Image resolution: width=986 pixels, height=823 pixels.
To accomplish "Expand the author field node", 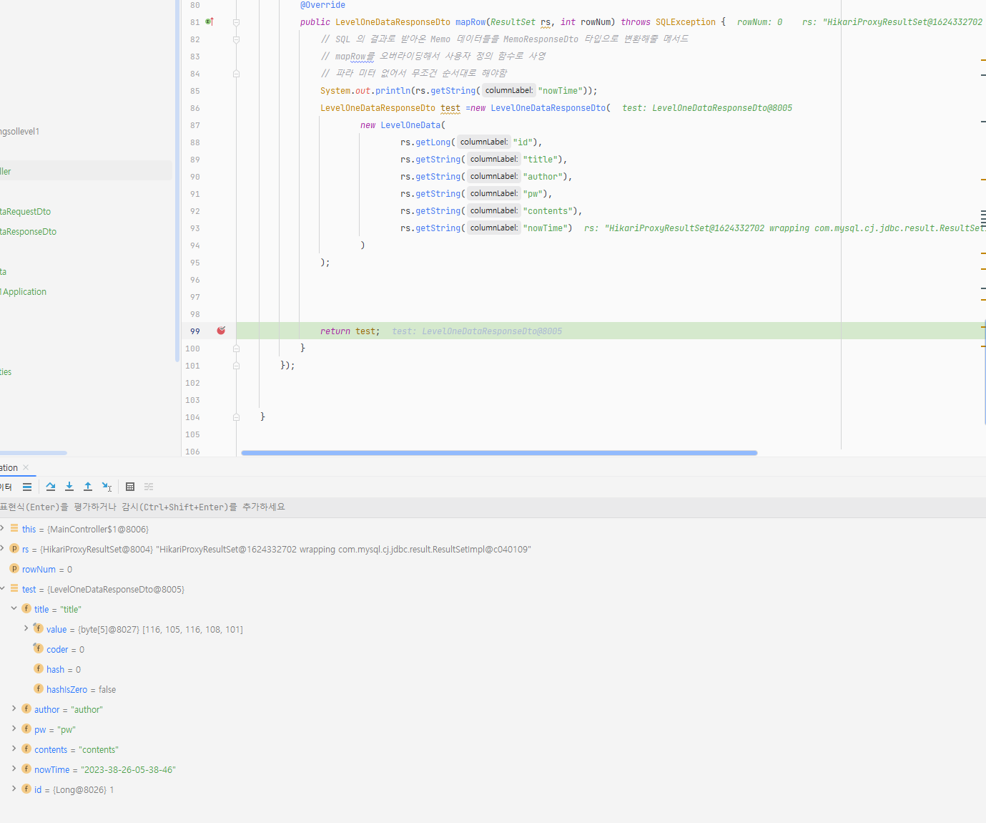I will pyautogui.click(x=14, y=708).
